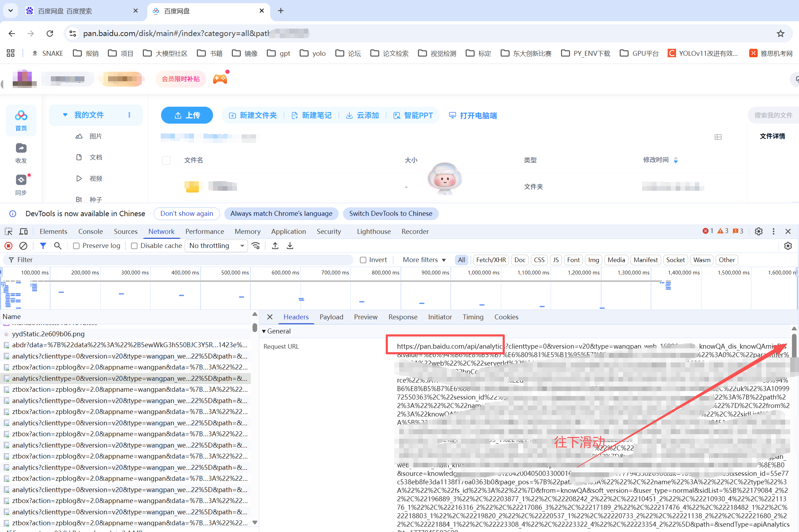
Task: Select the JS filter type
Action: (556, 260)
